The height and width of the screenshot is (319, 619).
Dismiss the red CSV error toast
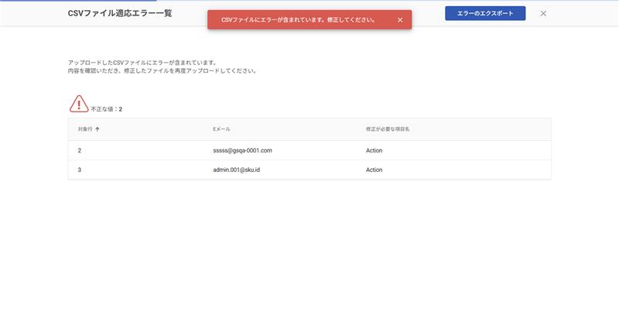400,19
